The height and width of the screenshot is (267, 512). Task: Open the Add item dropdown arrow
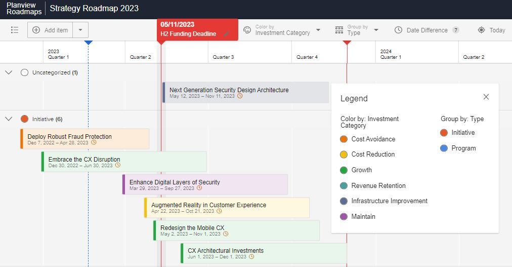[80, 30]
